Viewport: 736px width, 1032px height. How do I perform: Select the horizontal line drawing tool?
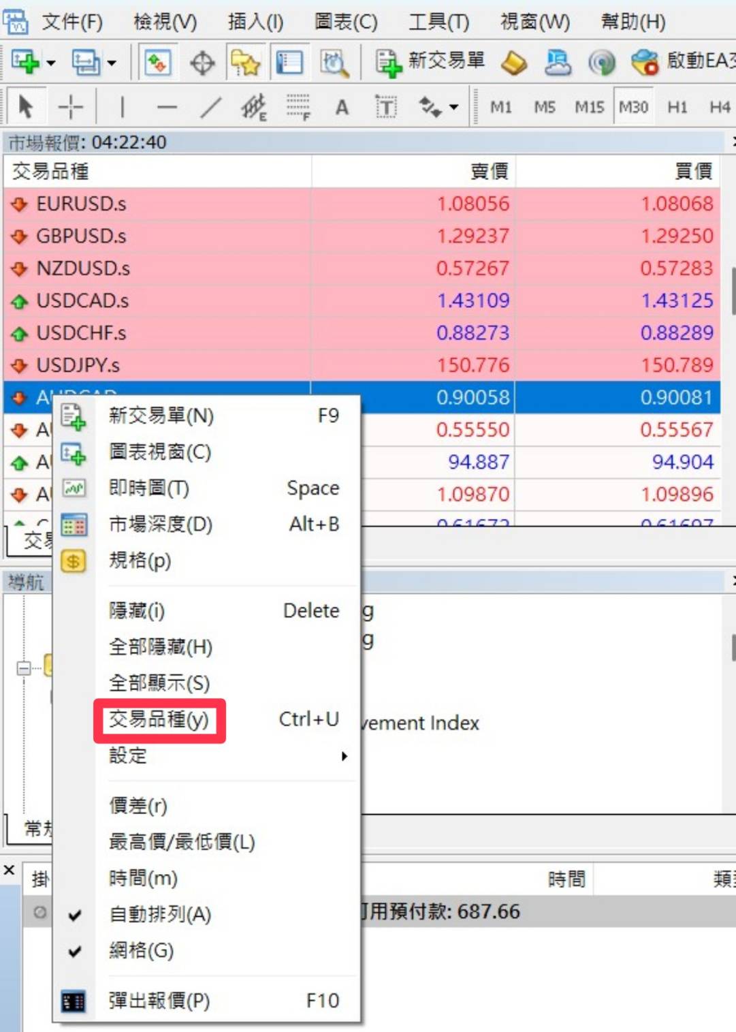pyautogui.click(x=167, y=107)
